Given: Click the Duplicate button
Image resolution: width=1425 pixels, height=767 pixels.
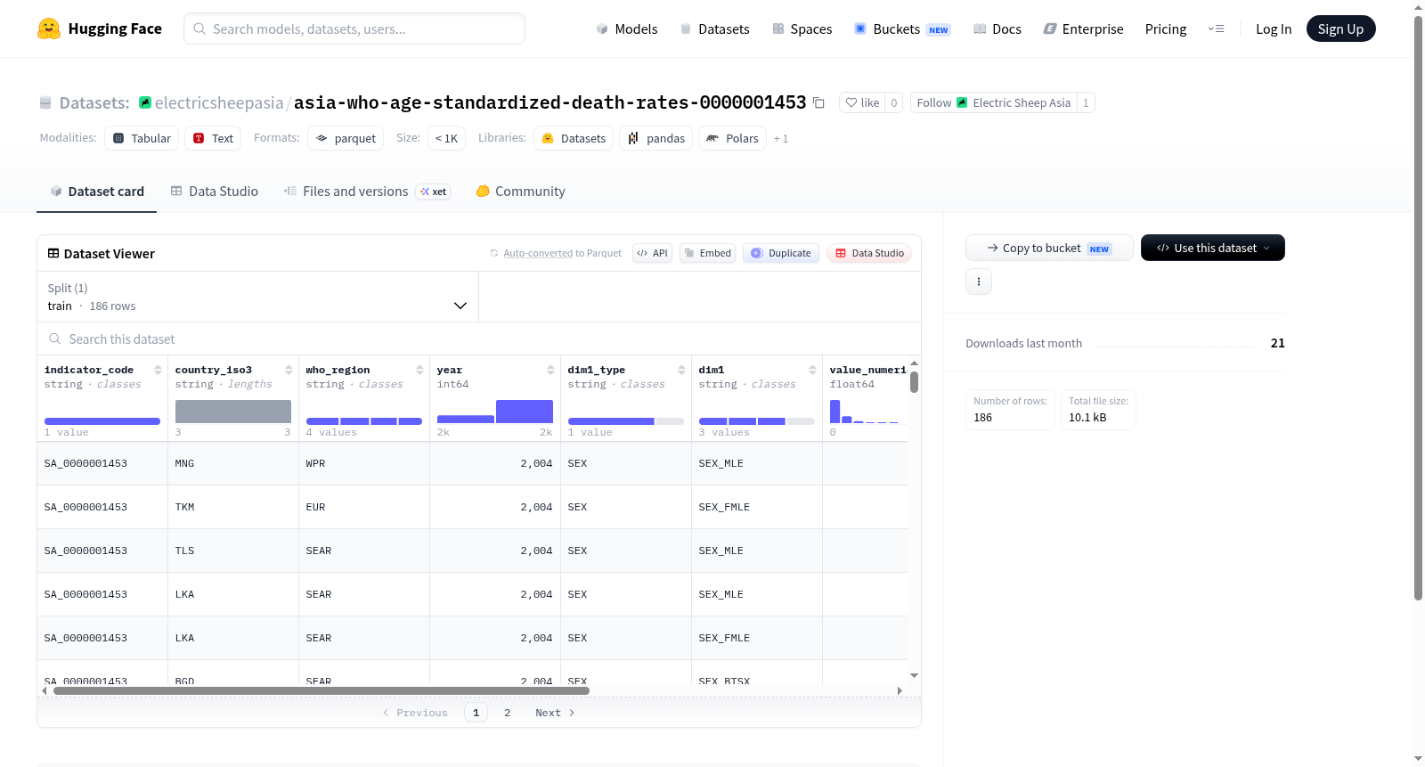Looking at the screenshot, I should tap(781, 253).
